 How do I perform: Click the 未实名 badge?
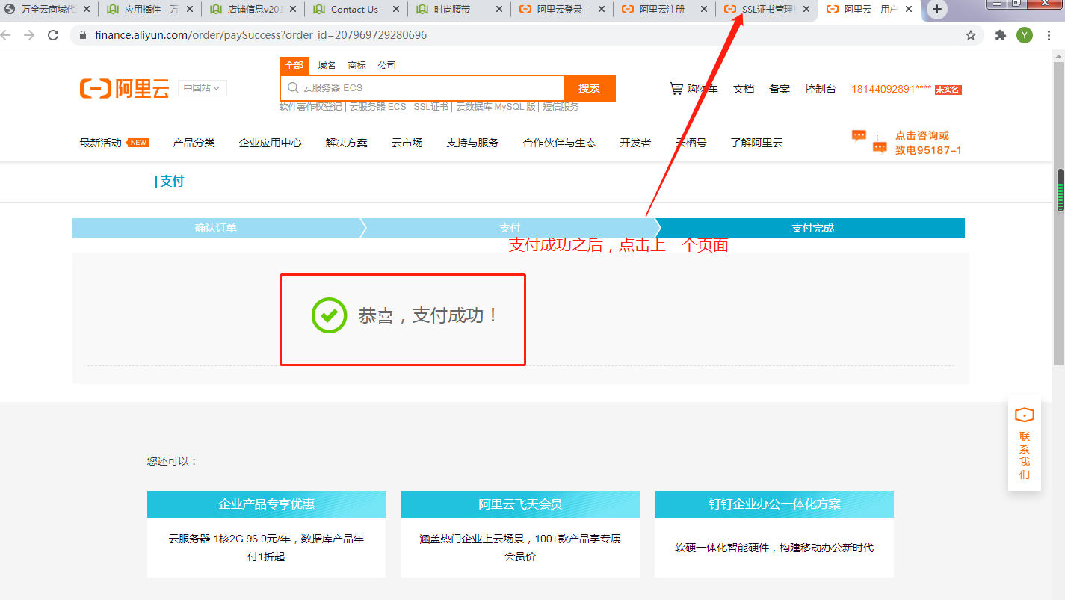tap(948, 90)
